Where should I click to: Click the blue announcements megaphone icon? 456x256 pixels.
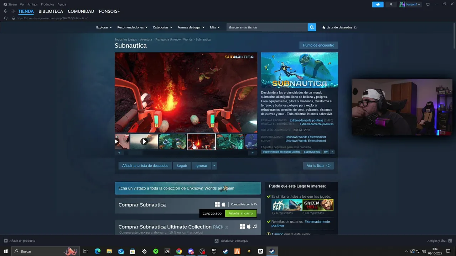378,4
